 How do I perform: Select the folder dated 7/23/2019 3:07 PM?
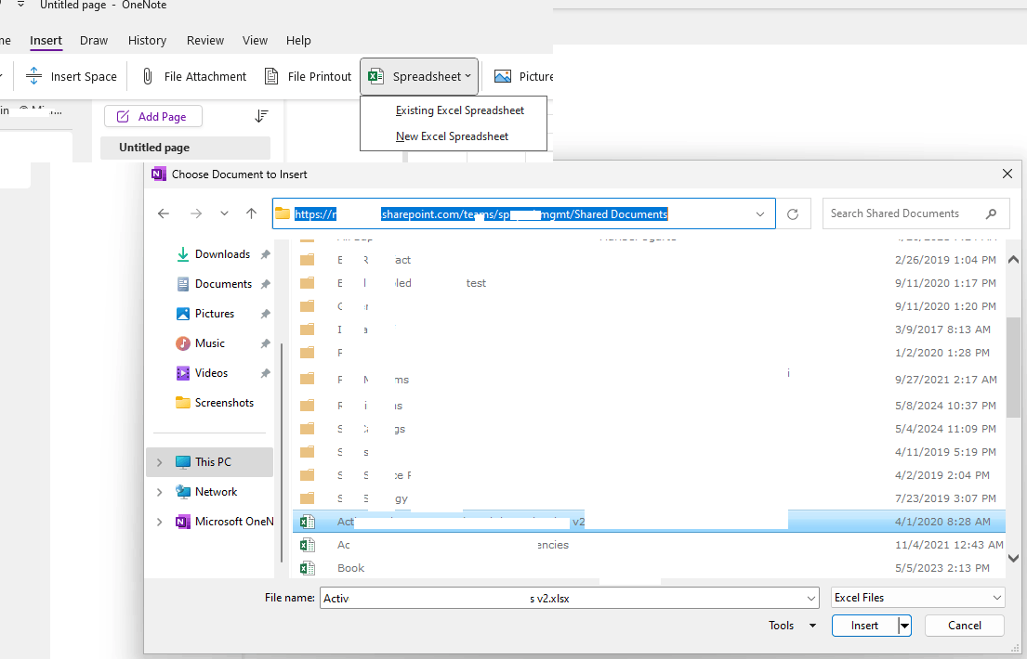[649, 498]
